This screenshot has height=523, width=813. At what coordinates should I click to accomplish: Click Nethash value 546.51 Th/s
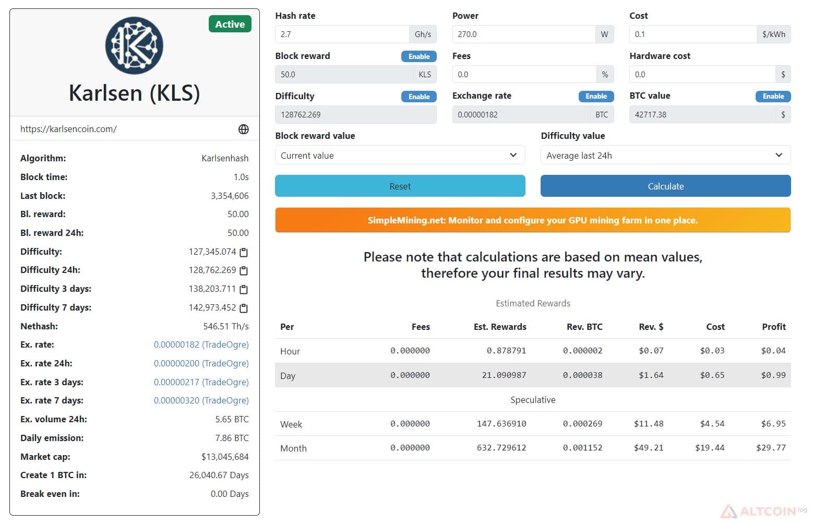coord(226,326)
